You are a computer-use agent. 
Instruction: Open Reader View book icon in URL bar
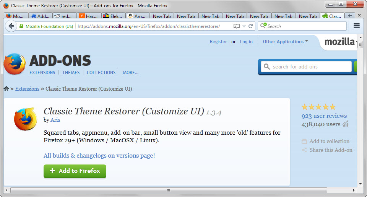(x=237, y=26)
